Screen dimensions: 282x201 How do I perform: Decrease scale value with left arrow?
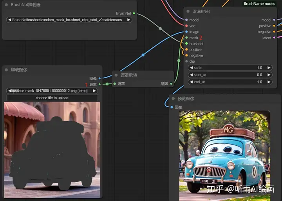click(x=192, y=68)
